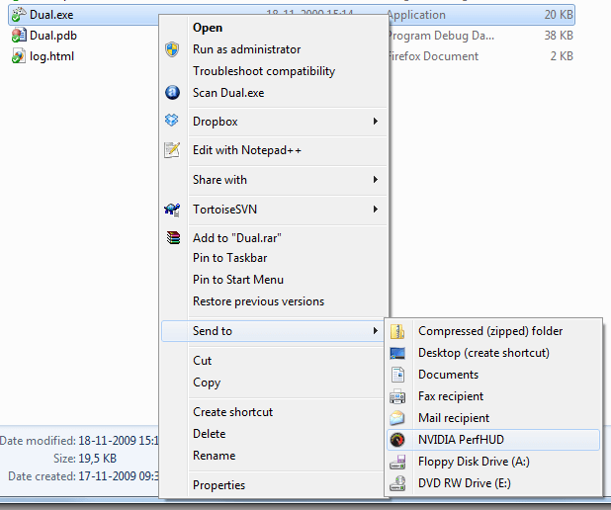Send to Fax recipient
The height and width of the screenshot is (510, 611).
tap(493, 396)
